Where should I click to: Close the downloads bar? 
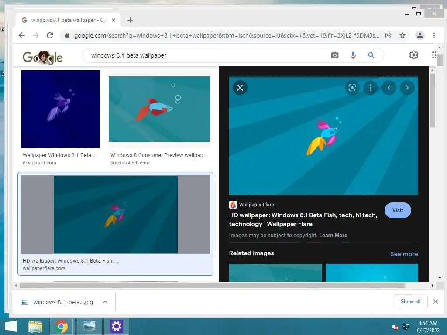pyautogui.click(x=435, y=301)
